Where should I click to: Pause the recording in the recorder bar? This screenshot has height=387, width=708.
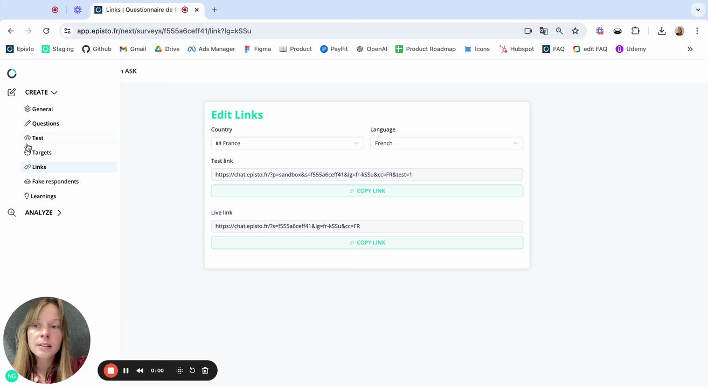point(126,370)
